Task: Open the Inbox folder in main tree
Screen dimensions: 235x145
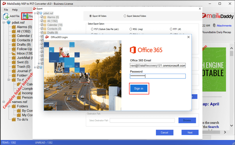Action: point(25,53)
